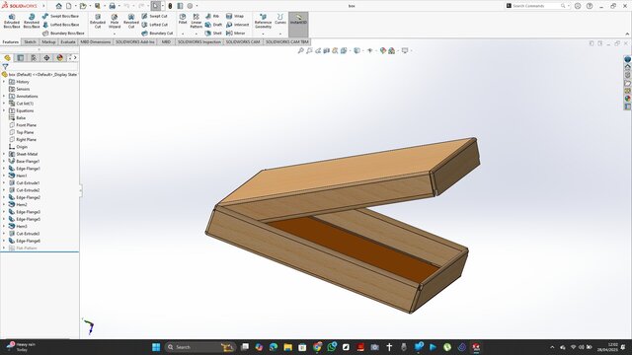Expand the Sheet-Metal tree node

[4, 154]
